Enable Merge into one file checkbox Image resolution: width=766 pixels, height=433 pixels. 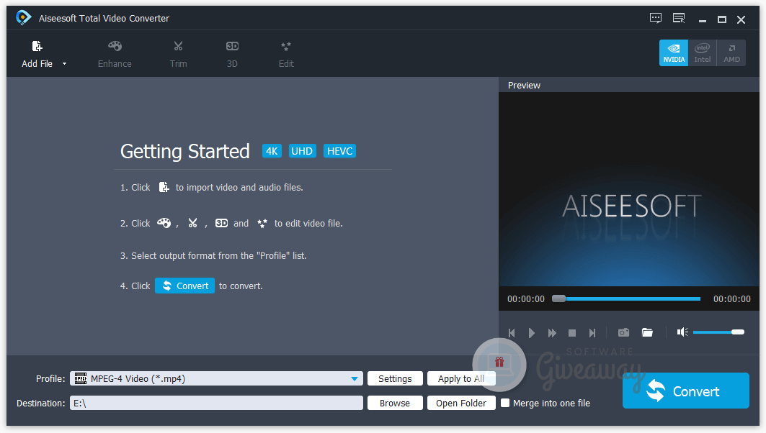click(505, 403)
